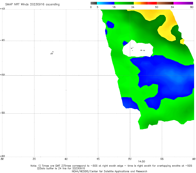The height and width of the screenshot is (173, 196).
Task: Click the longitude axis label '40'
Action: [x=66, y=159]
